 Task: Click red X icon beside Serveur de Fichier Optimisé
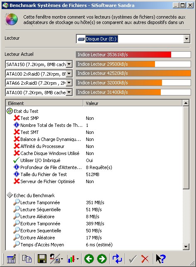point(17,181)
